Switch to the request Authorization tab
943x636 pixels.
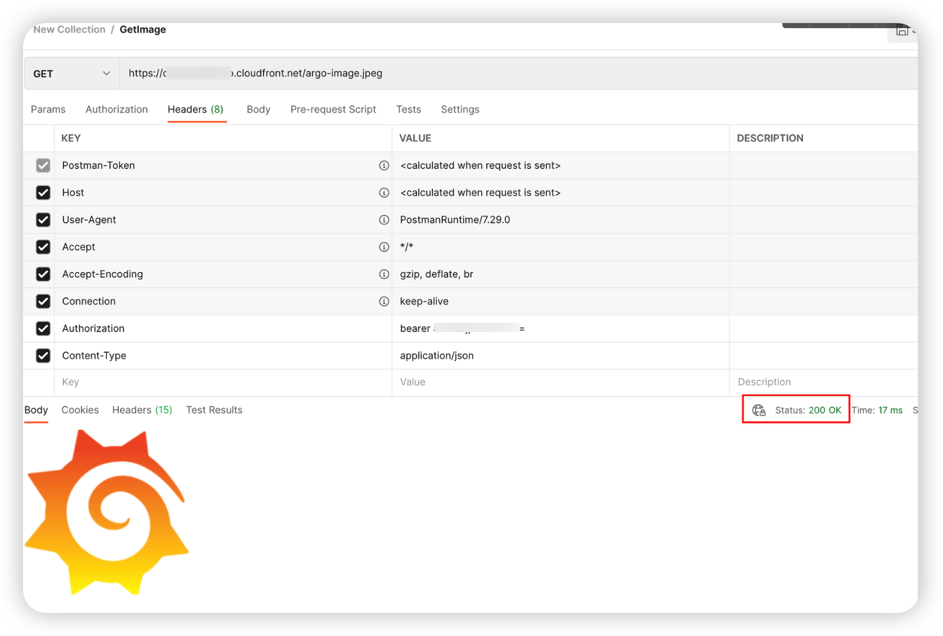[x=116, y=109]
